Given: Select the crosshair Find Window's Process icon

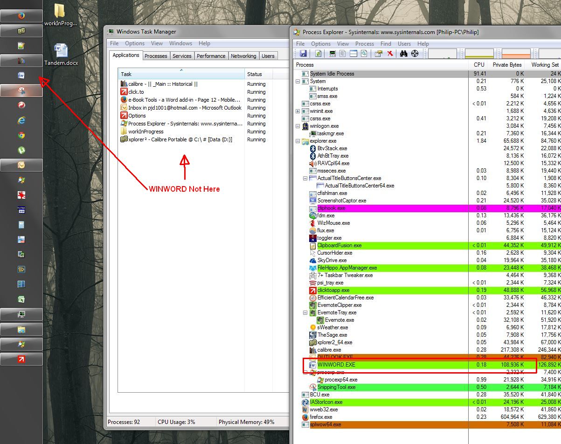Looking at the screenshot, I should pyautogui.click(x=415, y=54).
